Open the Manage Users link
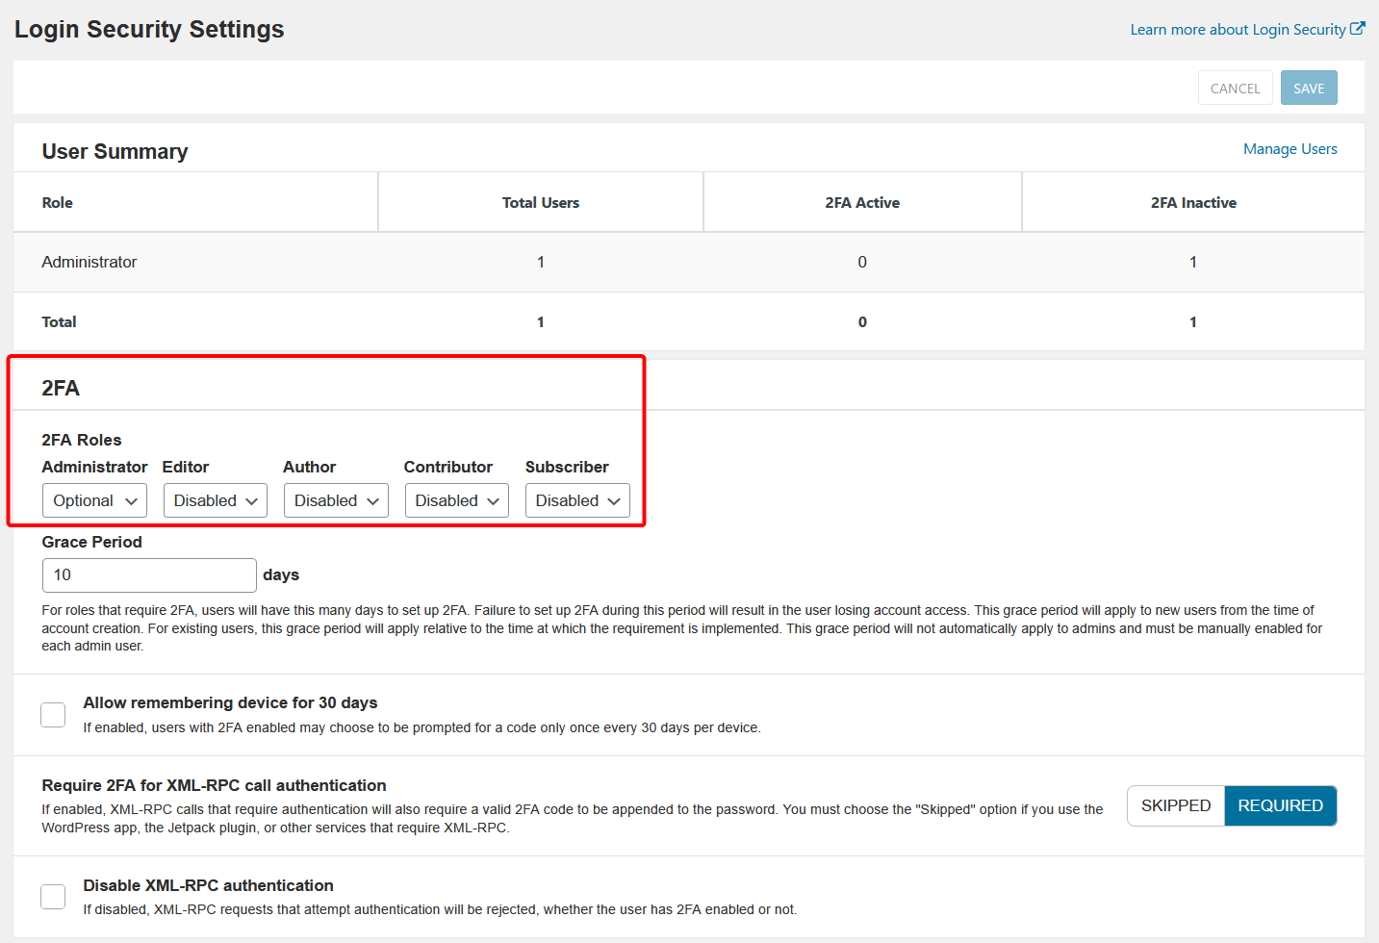1379x943 pixels. pyautogui.click(x=1290, y=149)
